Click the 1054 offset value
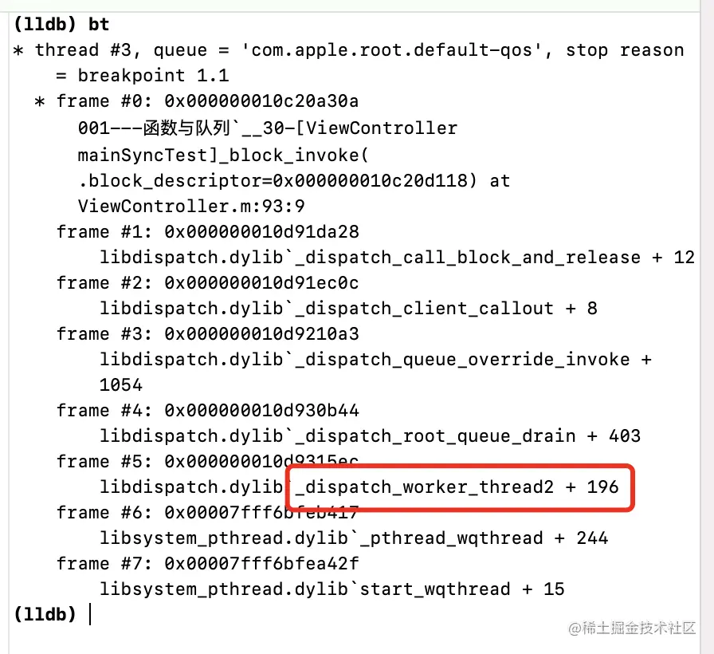This screenshot has width=714, height=654. click(x=121, y=384)
